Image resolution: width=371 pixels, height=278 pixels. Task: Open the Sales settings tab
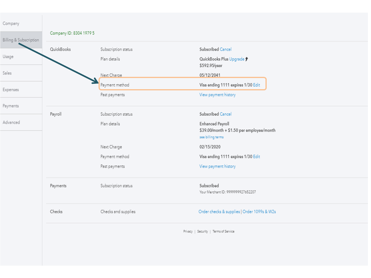[x=7, y=73]
